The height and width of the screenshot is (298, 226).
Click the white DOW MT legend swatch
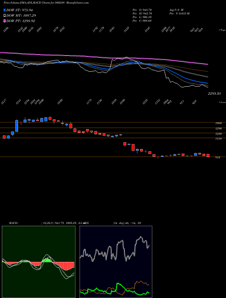(x=5, y=15)
